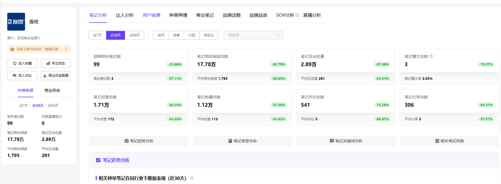Image resolution: width=501 pixels, height=184 pixels.
Task: Open the 请选择 dropdown
Action: [253, 35]
